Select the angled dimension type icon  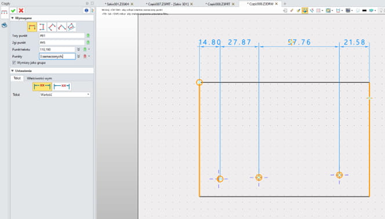pyautogui.click(x=61, y=27)
